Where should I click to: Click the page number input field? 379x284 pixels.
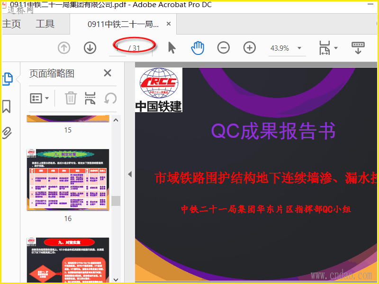117,48
